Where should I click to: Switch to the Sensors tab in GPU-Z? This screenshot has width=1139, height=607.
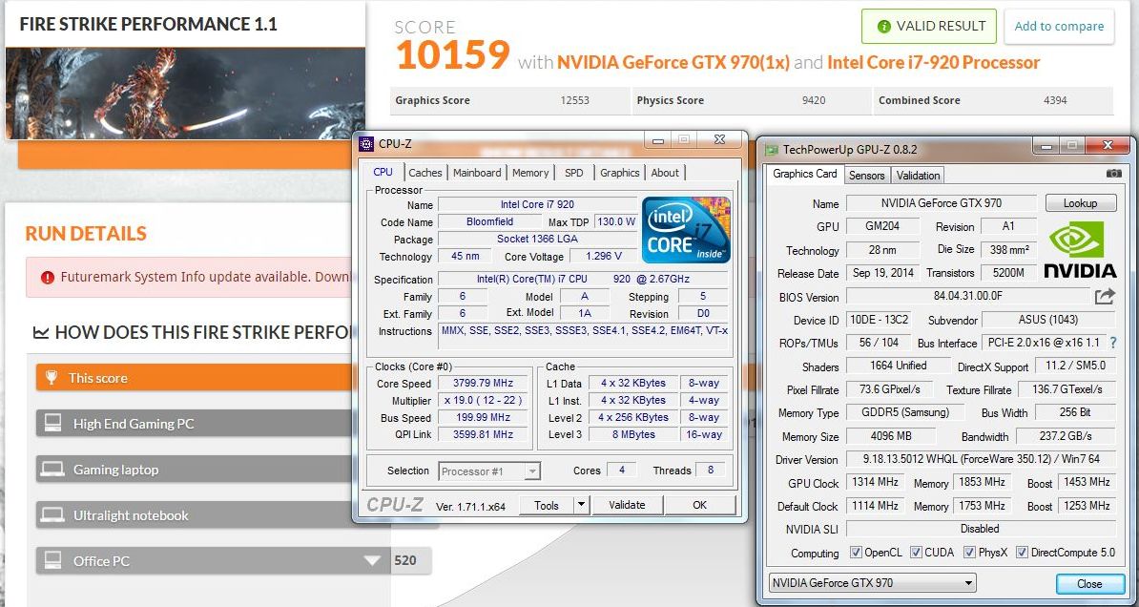pyautogui.click(x=866, y=176)
